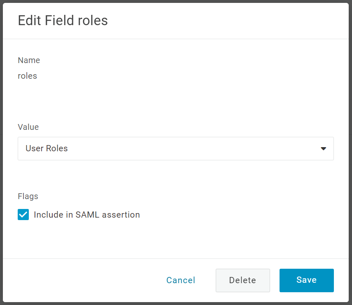Click the 'Name' field label
This screenshot has height=305, width=352.
[29, 60]
